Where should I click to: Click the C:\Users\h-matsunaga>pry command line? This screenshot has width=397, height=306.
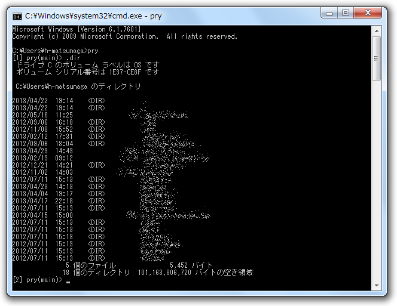[x=55, y=51]
